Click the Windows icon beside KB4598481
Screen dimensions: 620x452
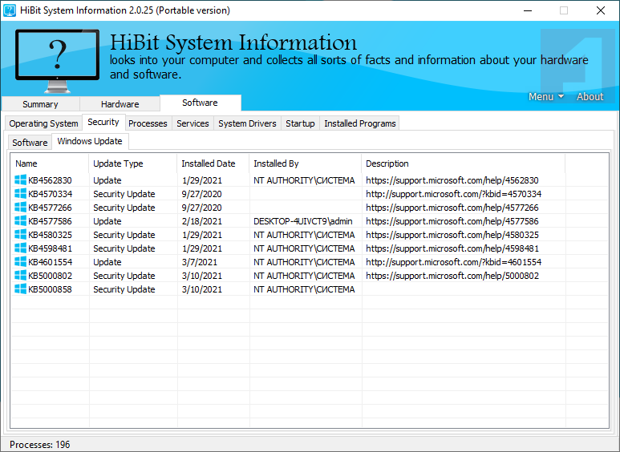coord(21,248)
